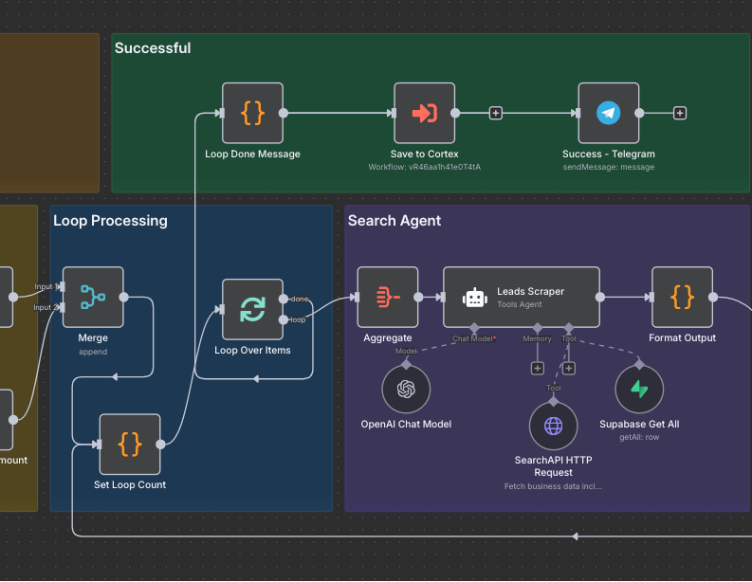Click the Leads Scraper agent node
This screenshot has height=582, width=752.
(522, 297)
